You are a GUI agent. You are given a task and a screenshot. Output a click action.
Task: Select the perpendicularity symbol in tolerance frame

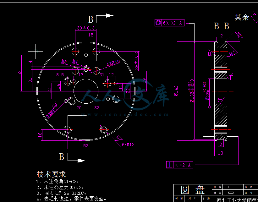coord(170,165)
